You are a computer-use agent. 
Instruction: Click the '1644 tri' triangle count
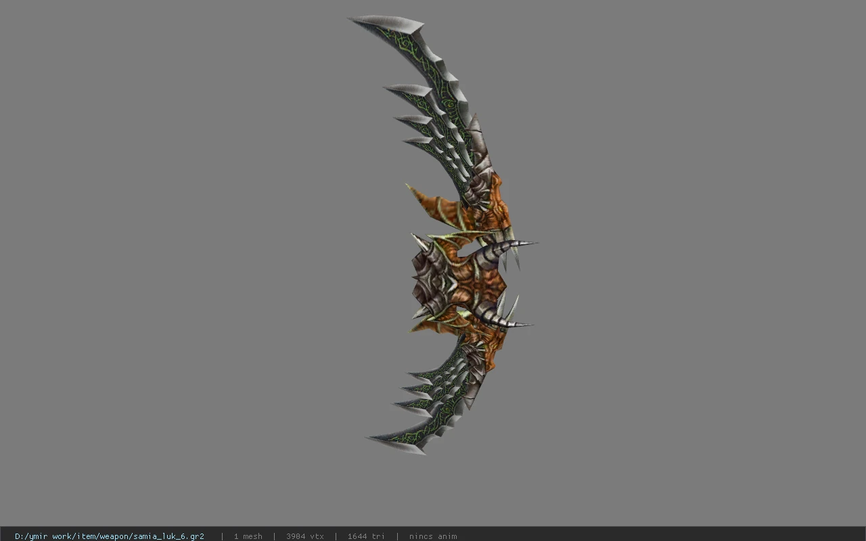point(366,536)
